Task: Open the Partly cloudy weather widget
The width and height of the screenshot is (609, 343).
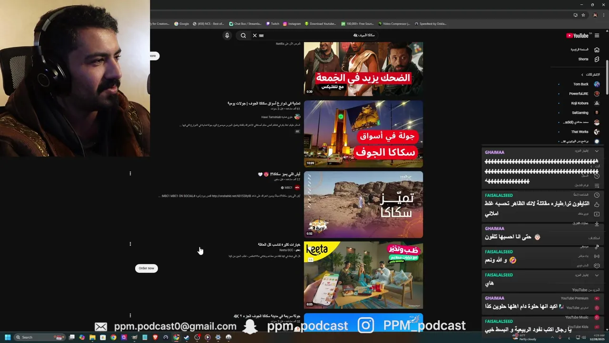Action: tap(525, 337)
